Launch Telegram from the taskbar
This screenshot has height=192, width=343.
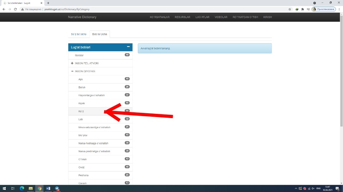pyautogui.click(x=57, y=189)
